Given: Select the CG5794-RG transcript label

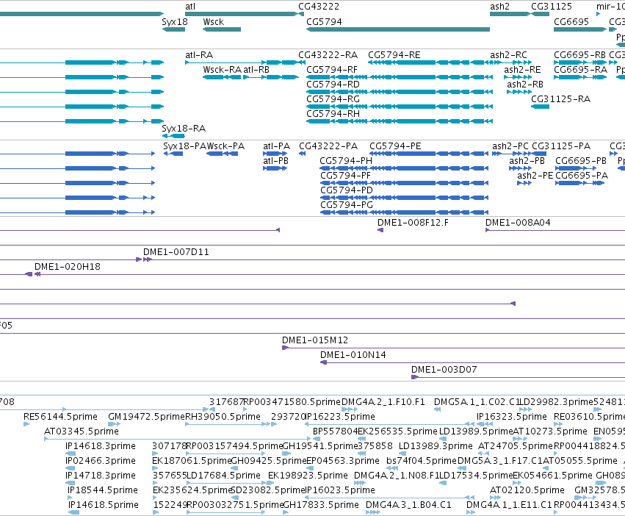Looking at the screenshot, I should pyautogui.click(x=333, y=98).
